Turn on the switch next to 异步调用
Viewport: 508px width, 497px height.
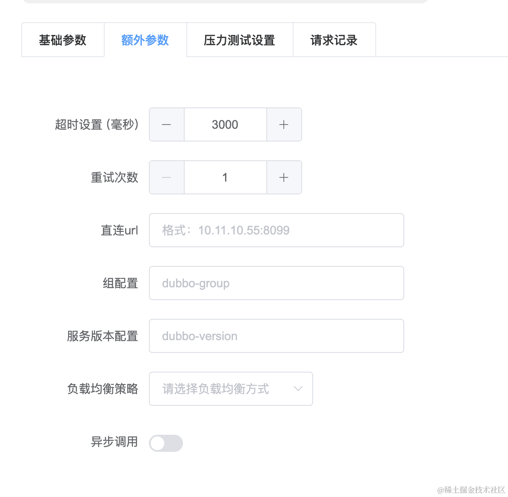(166, 443)
